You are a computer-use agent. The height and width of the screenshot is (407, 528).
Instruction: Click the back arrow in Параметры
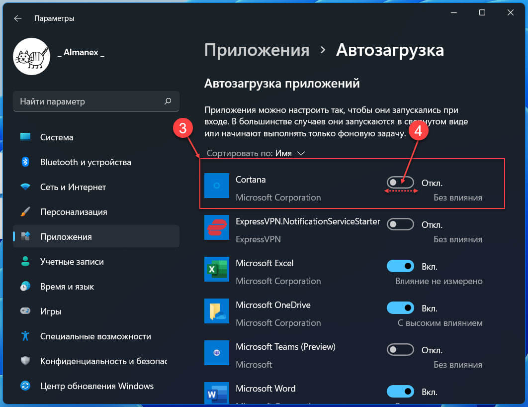click(x=18, y=18)
